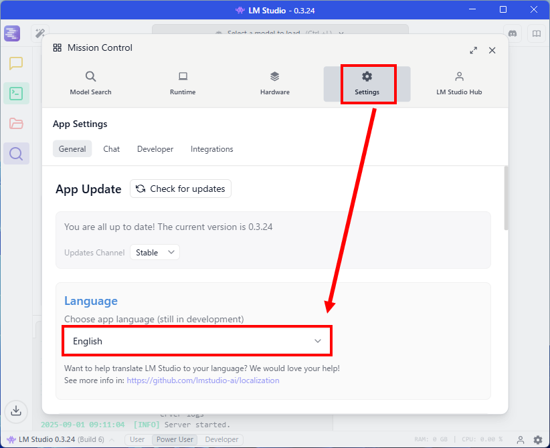Click the Check for updates button
Screen dimensions: 550x448
(181, 189)
